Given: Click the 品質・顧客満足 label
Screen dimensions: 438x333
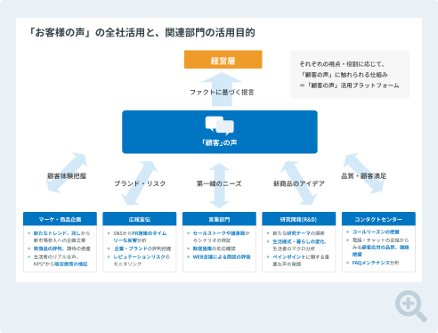Looking at the screenshot, I should pyautogui.click(x=364, y=176).
